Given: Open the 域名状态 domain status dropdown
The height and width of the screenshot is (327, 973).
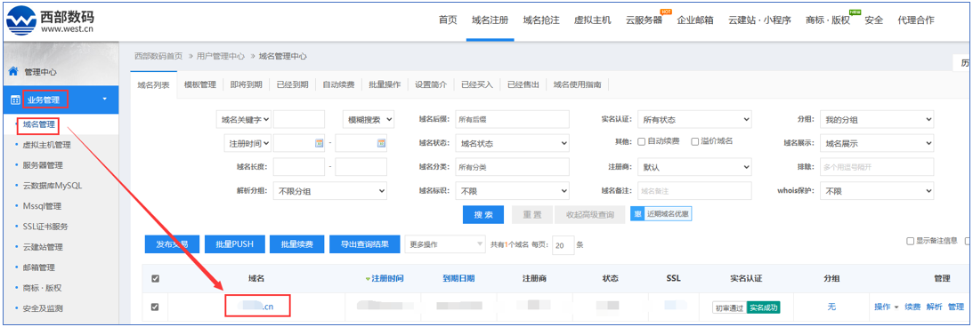Looking at the screenshot, I should tap(512, 143).
